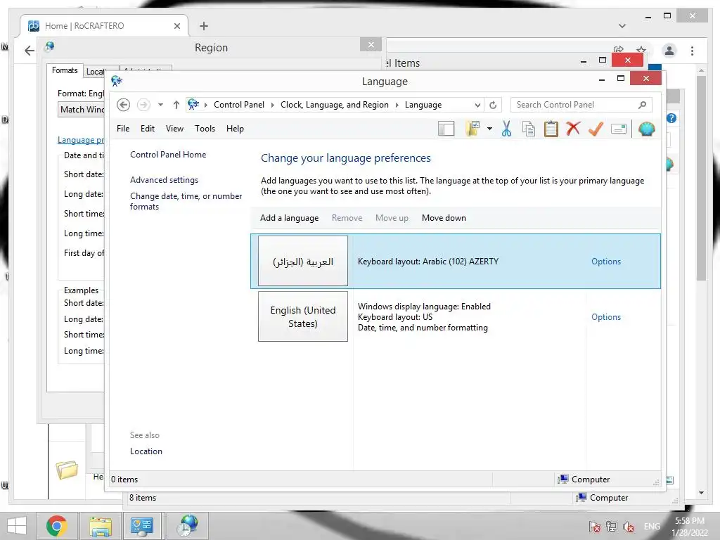Viewport: 720px width, 540px height.
Task: Click the folder options toolbar icon
Action: coord(472,129)
